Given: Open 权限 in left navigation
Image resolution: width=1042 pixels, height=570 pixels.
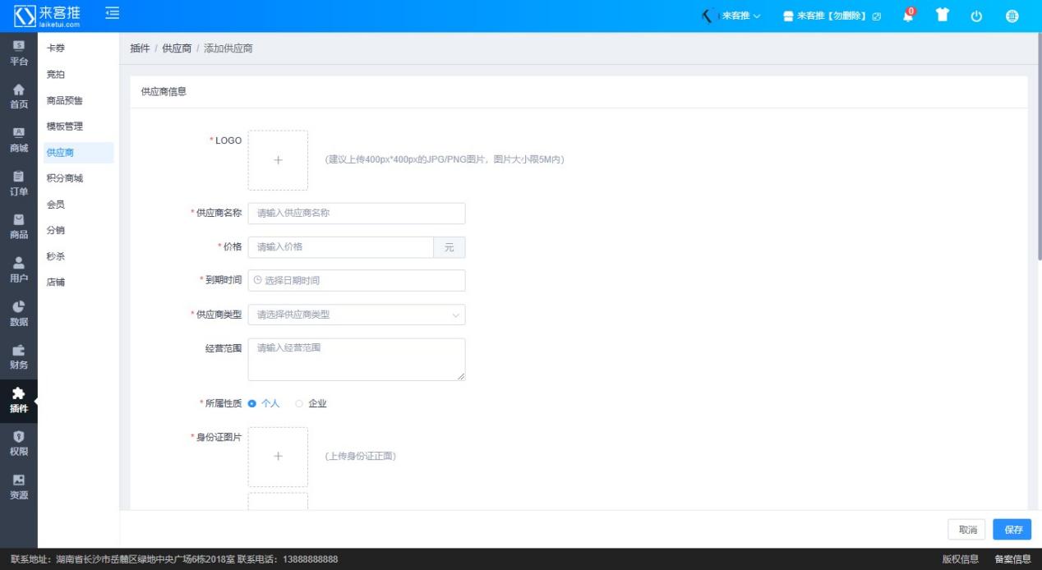Looking at the screenshot, I should (18, 444).
